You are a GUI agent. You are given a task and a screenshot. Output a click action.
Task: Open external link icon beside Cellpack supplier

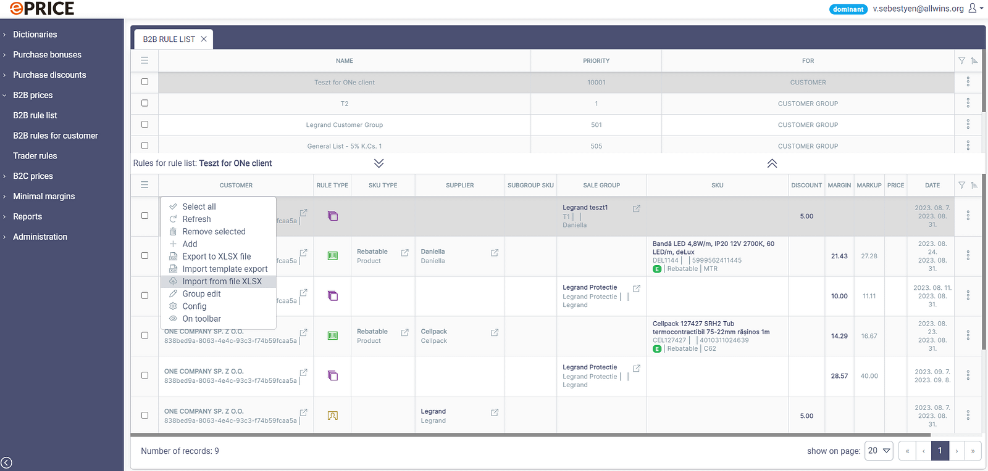click(x=495, y=332)
